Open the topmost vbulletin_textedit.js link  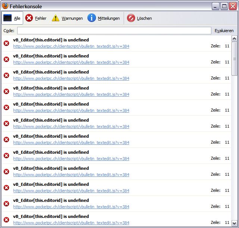point(71,46)
